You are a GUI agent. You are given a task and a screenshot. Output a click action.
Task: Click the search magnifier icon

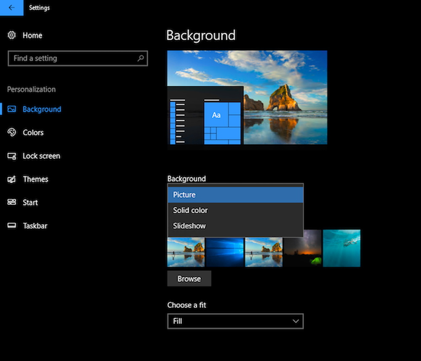(141, 58)
